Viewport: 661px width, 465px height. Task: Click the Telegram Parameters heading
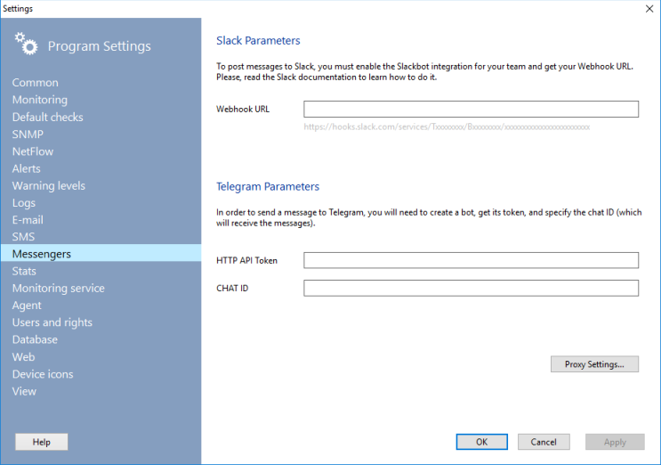(268, 186)
